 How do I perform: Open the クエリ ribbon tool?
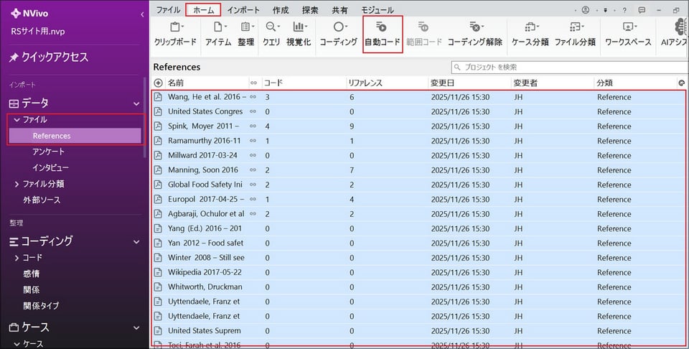[x=271, y=34]
